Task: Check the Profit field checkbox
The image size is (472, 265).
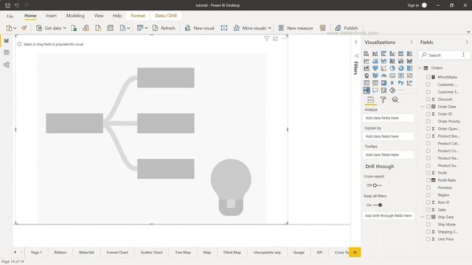Action: tap(428, 173)
